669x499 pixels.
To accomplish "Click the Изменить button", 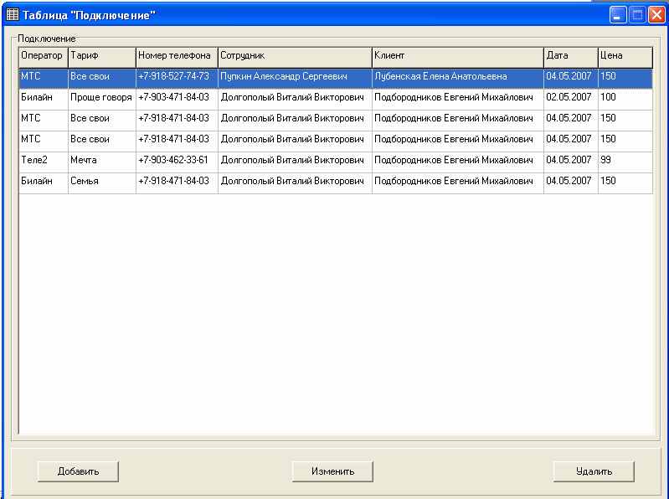I will 332,471.
